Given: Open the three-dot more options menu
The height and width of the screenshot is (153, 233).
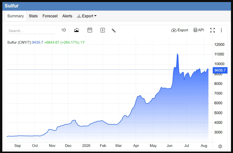Looking at the screenshot, I should [221, 30].
